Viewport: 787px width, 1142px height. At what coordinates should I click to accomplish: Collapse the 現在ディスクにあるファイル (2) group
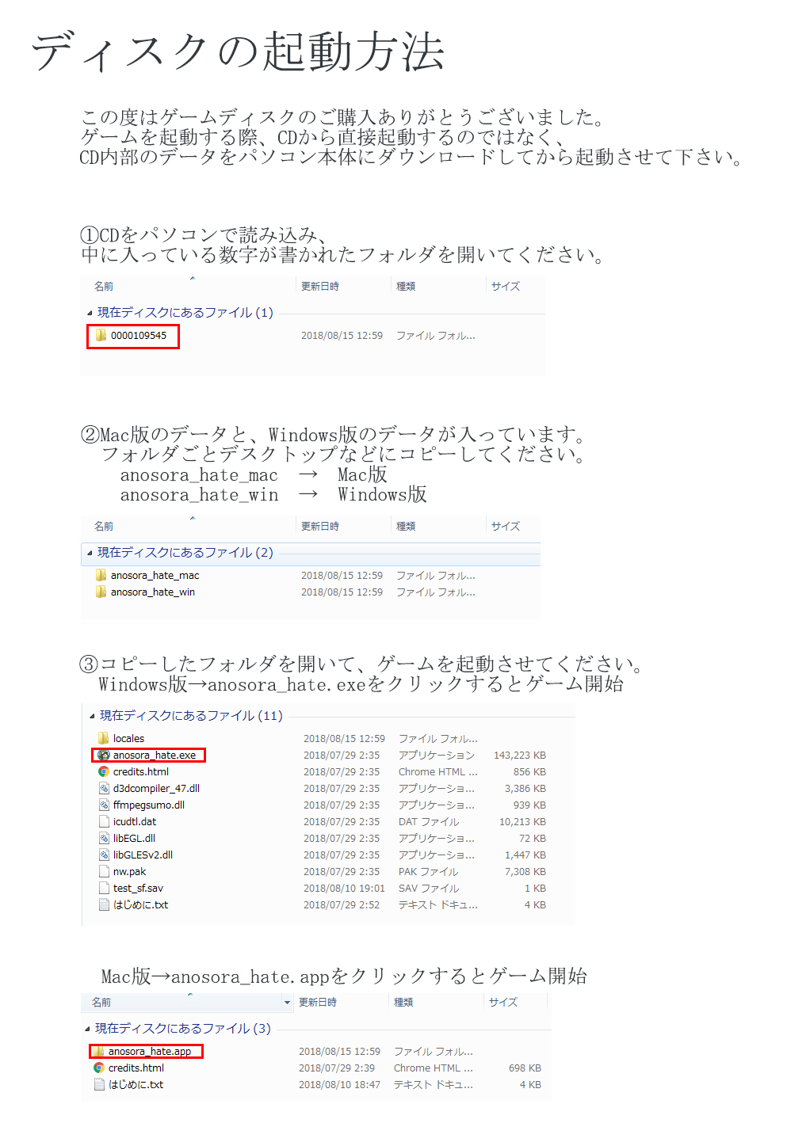coord(90,553)
